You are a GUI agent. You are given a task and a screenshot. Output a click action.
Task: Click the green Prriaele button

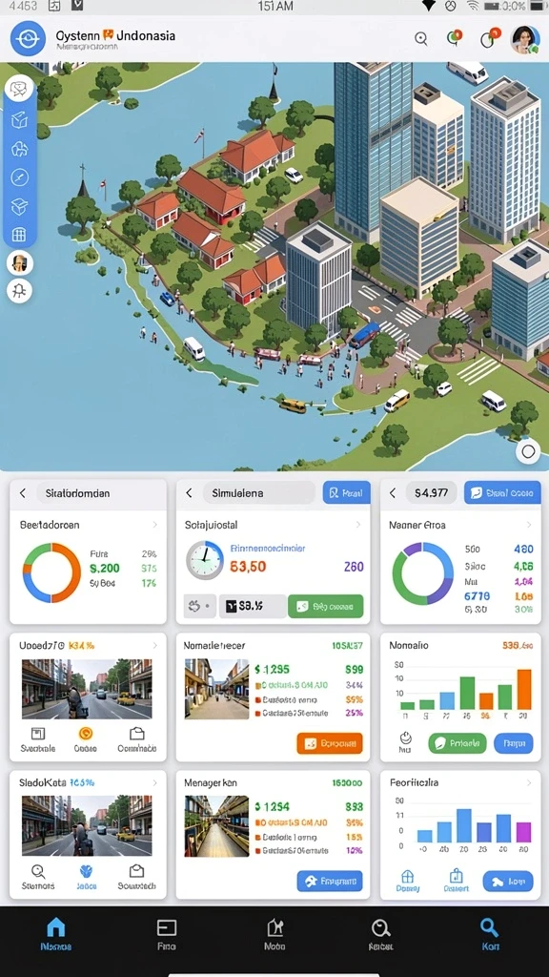[457, 743]
